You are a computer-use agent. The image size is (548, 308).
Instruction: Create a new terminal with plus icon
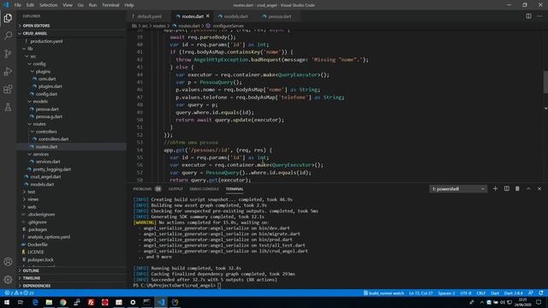coord(495,188)
